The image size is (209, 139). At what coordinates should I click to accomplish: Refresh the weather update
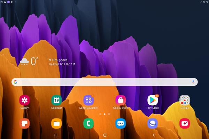click(x=74, y=64)
